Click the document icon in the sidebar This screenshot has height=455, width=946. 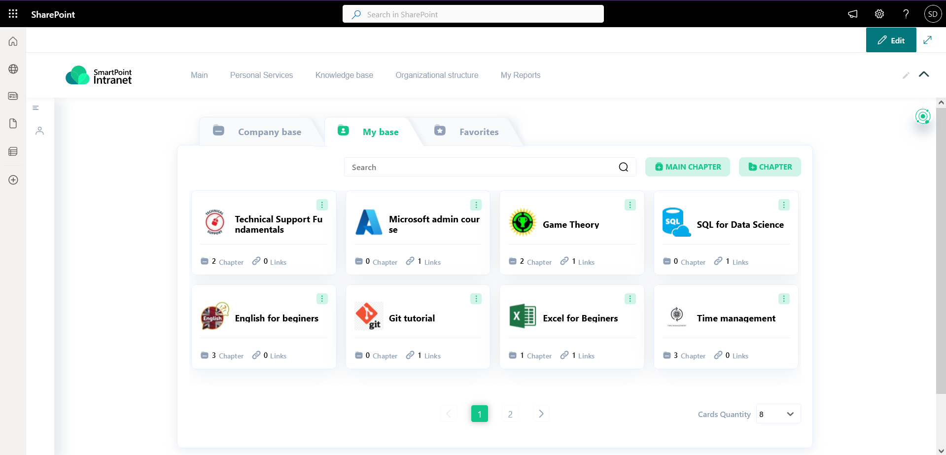[x=12, y=123]
